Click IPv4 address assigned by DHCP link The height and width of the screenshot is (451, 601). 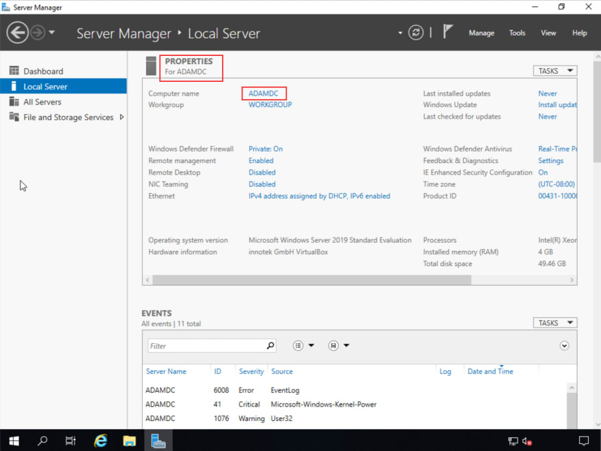320,196
